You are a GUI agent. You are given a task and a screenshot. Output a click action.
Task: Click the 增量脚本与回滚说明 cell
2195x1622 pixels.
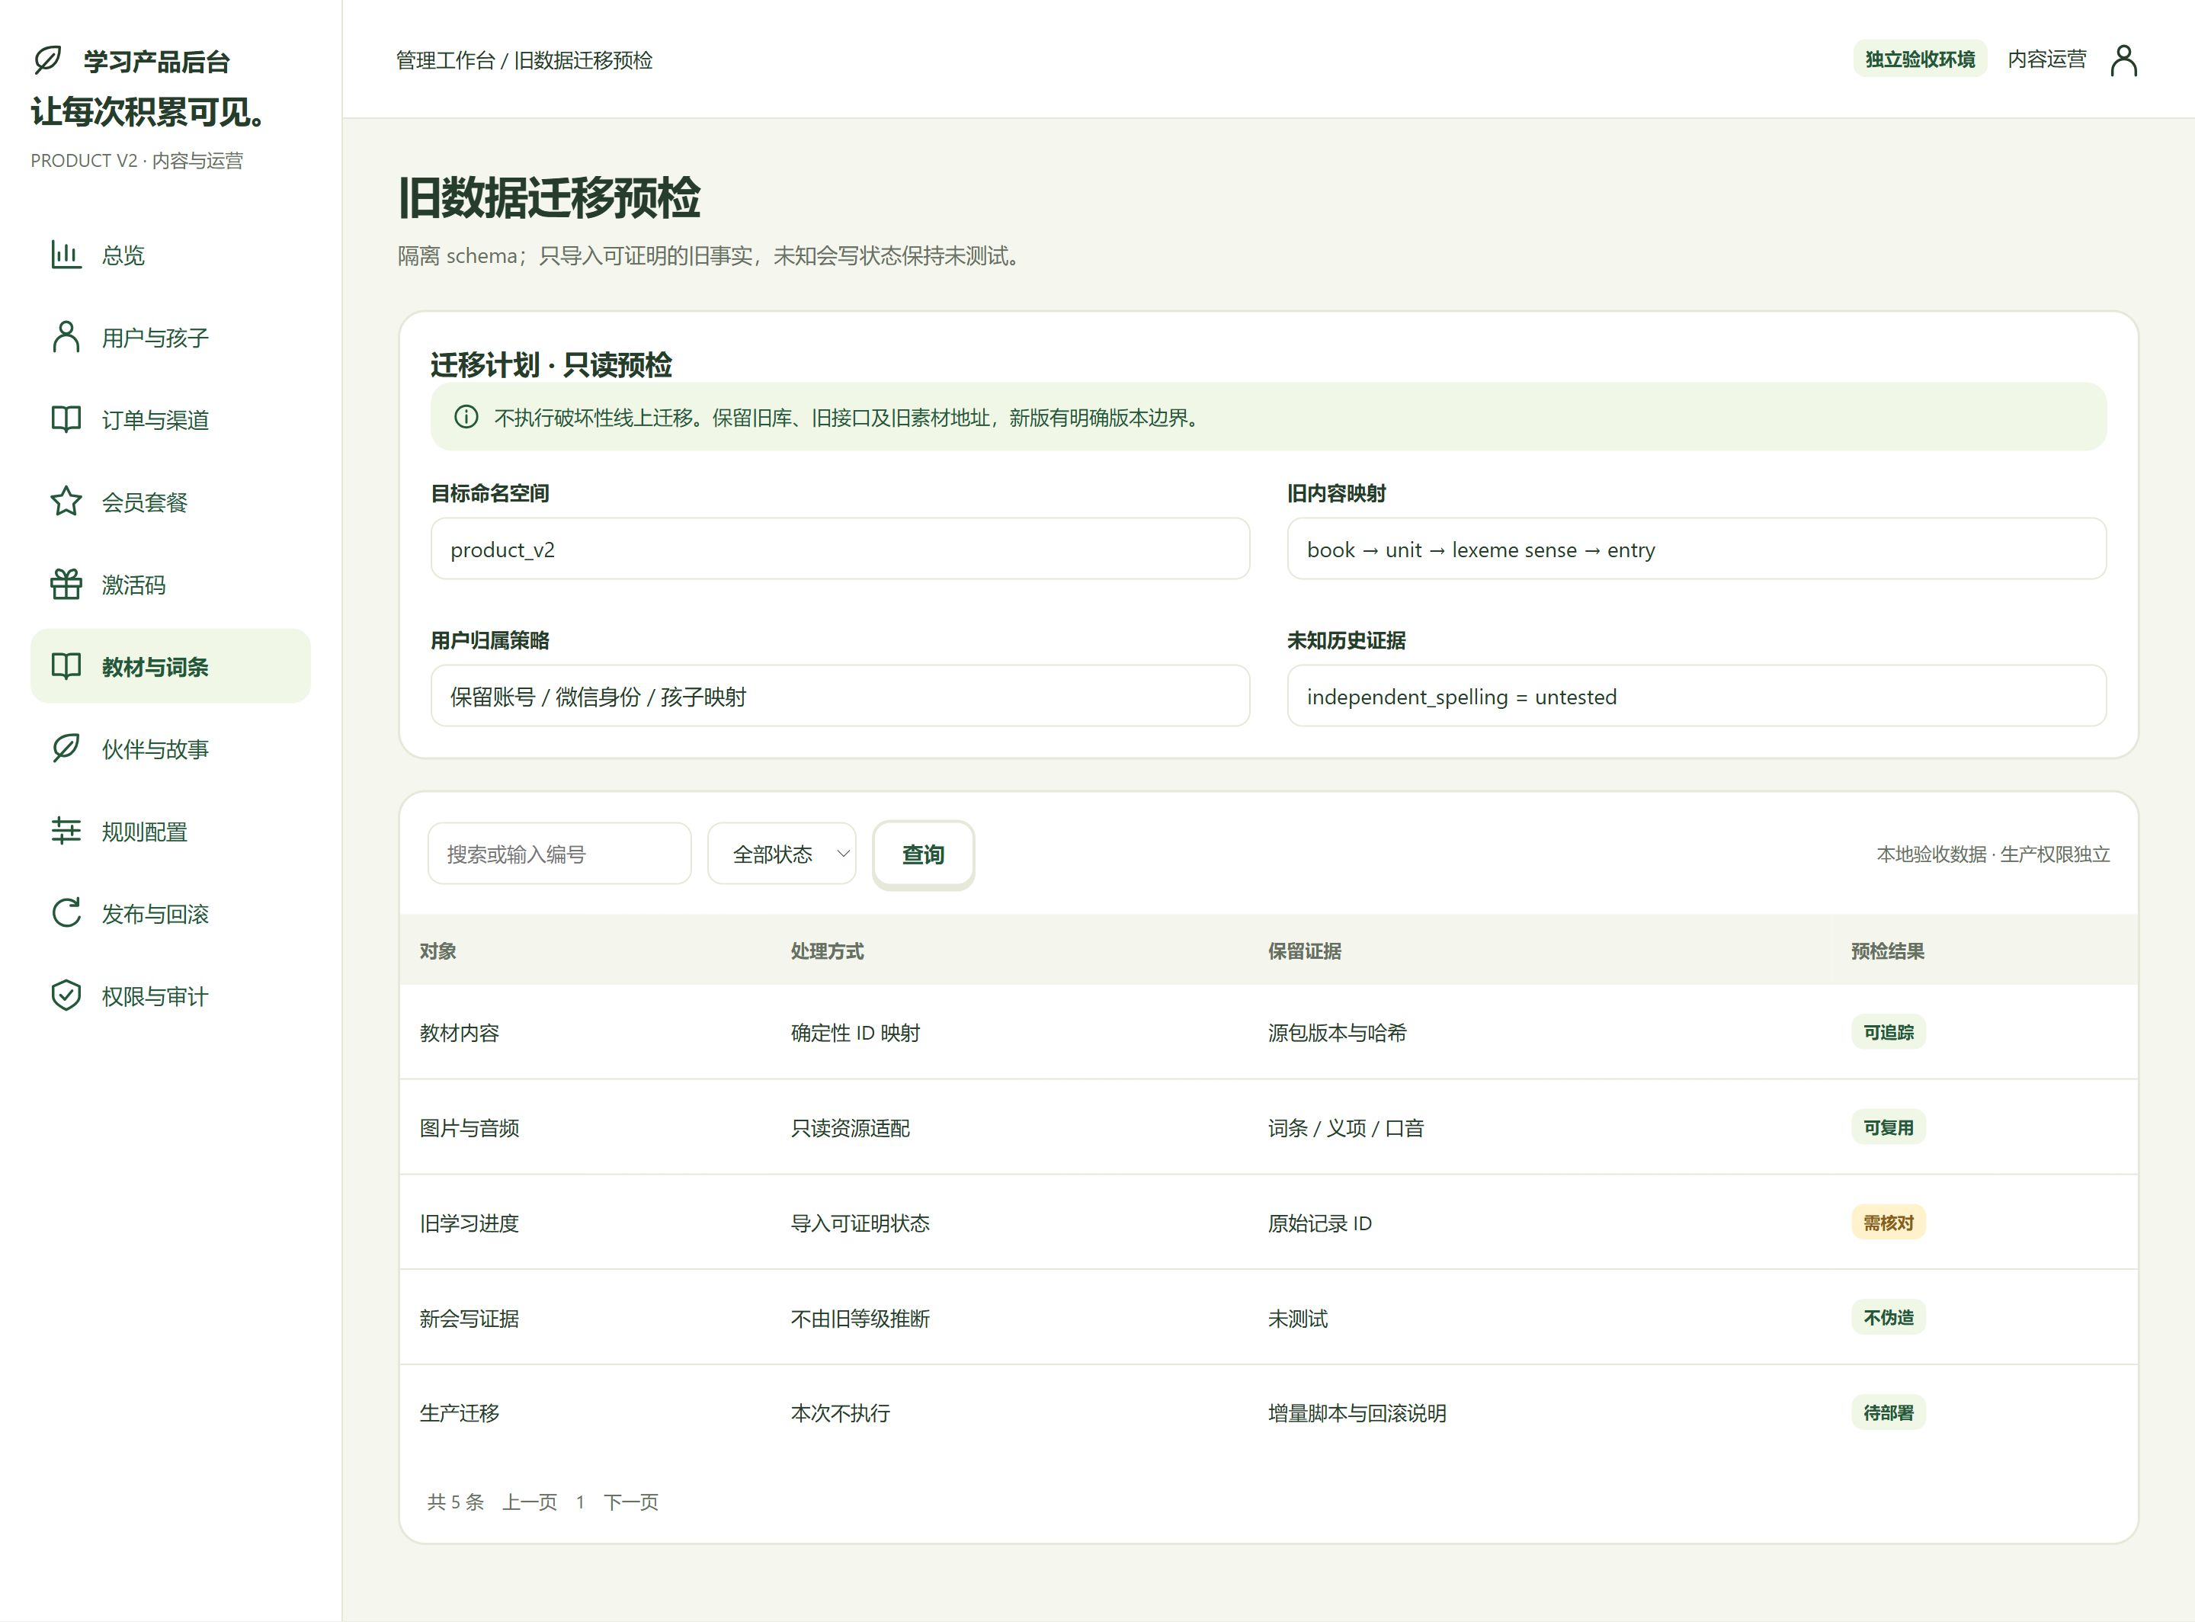point(1357,1413)
